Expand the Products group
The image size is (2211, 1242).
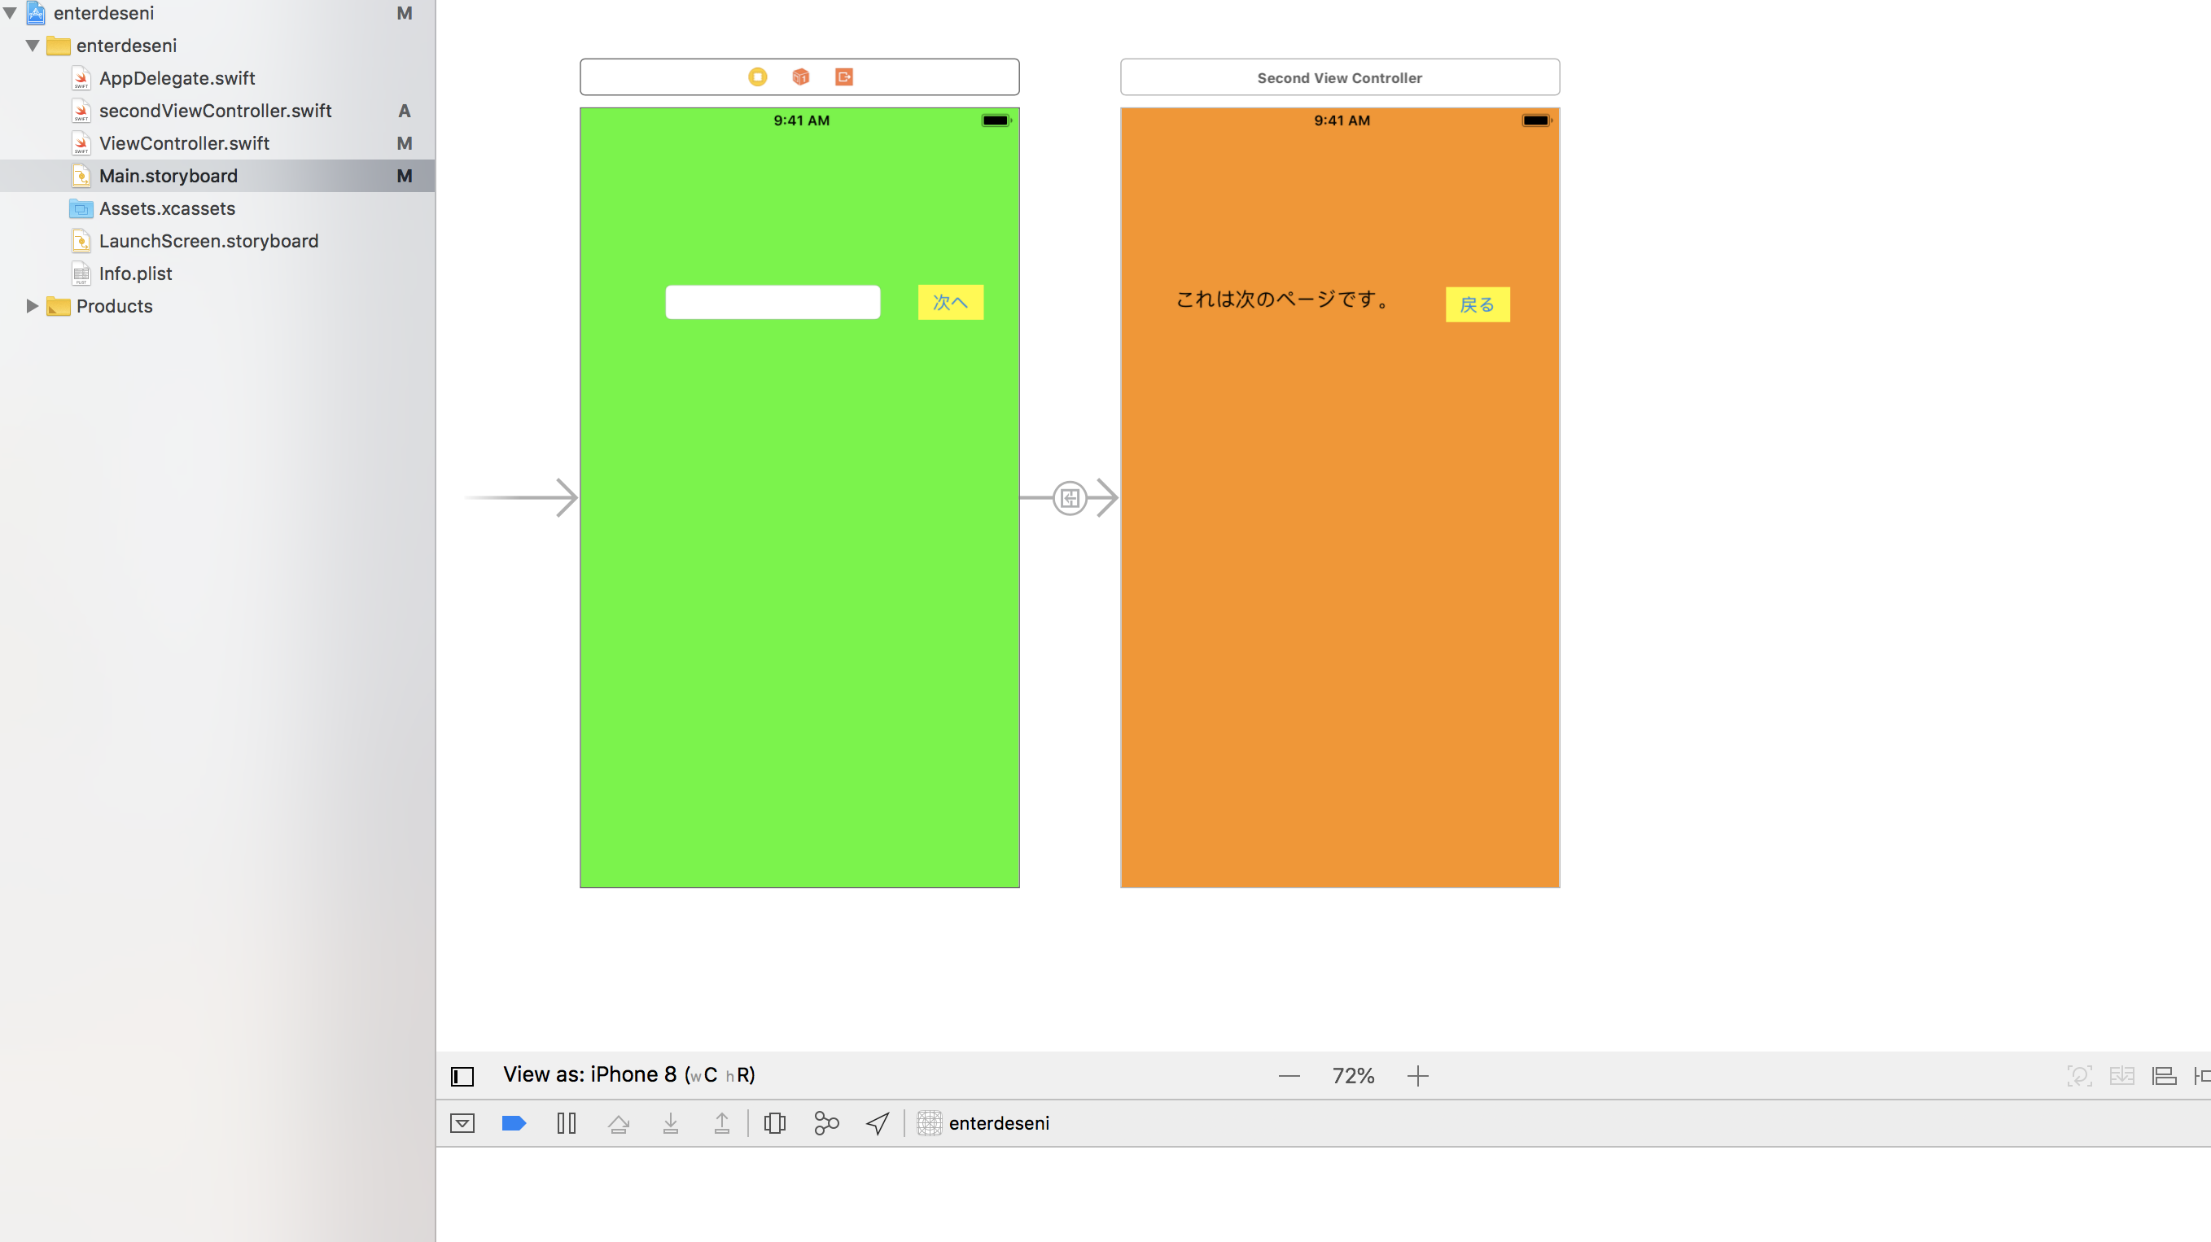[x=32, y=306]
